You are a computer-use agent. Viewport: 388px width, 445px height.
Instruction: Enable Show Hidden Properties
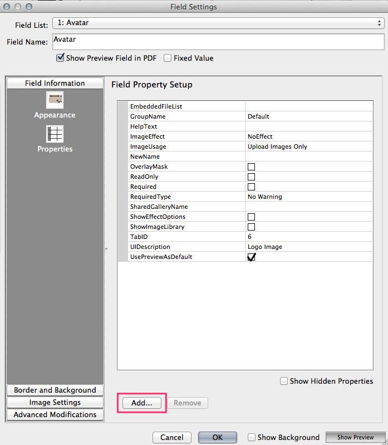point(284,381)
